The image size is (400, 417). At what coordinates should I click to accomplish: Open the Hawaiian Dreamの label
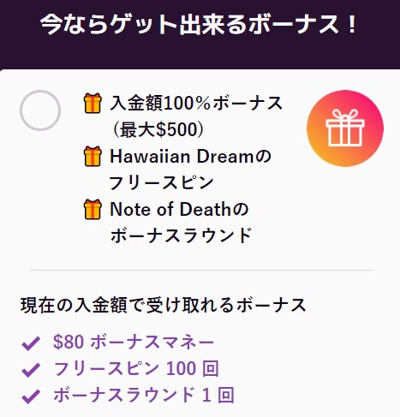tap(190, 156)
